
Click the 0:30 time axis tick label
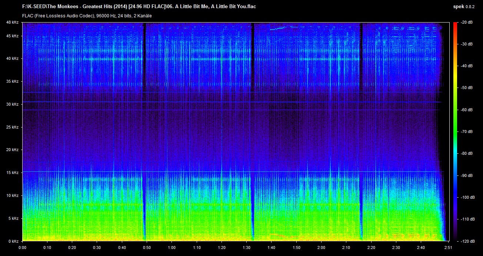tap(97, 248)
